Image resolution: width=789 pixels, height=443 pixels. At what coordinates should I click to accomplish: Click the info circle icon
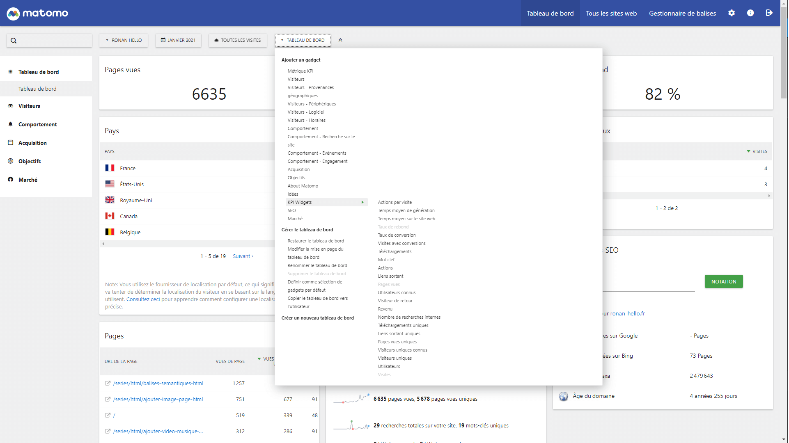[x=751, y=13]
